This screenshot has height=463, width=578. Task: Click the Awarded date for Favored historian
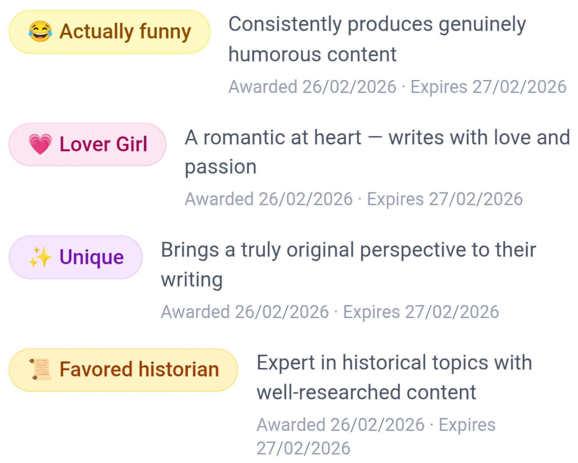340,425
